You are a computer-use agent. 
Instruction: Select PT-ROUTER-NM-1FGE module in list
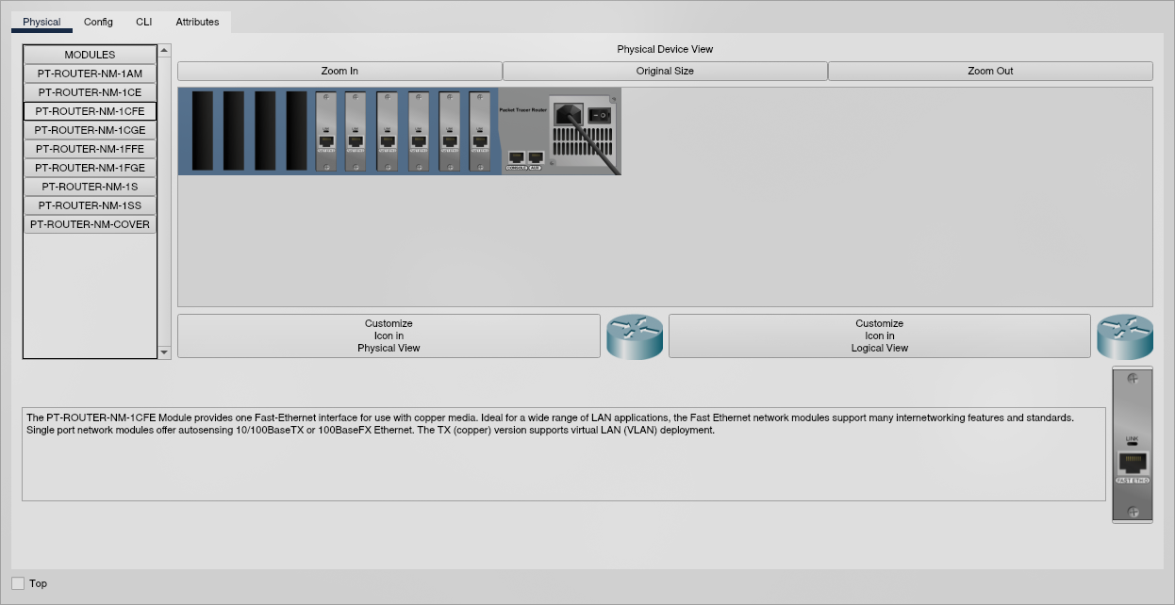click(x=90, y=168)
